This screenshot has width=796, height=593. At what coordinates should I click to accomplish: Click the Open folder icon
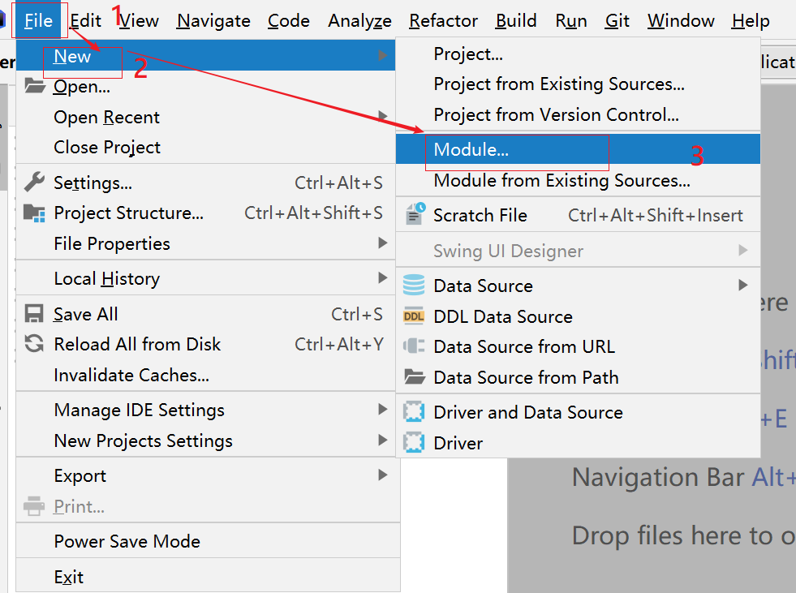pyautogui.click(x=35, y=86)
